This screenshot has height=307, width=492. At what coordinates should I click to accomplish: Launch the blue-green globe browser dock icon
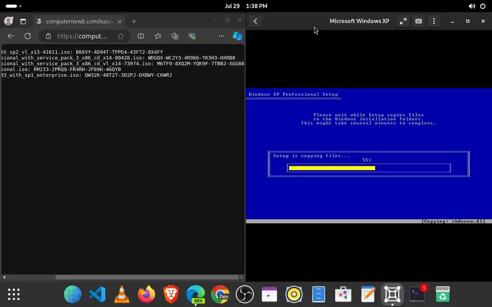pos(73,294)
